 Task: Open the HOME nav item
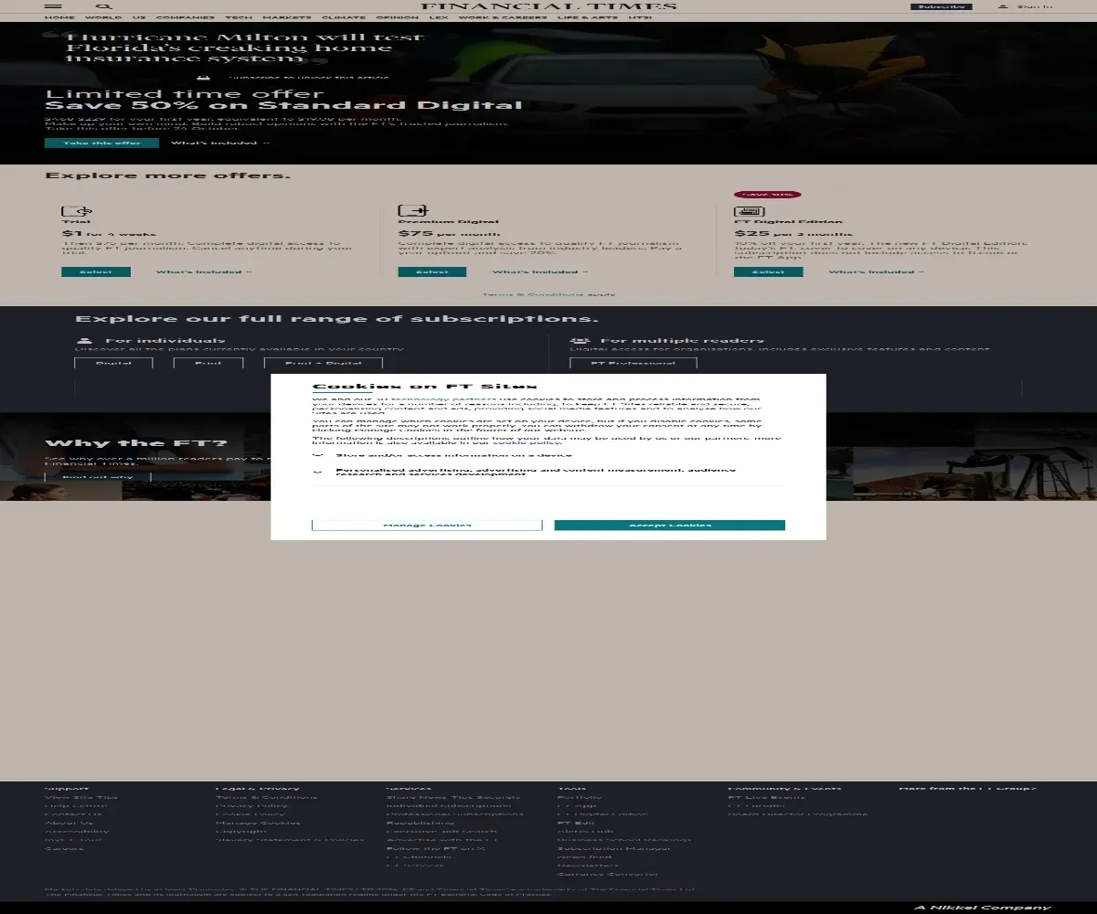[59, 17]
